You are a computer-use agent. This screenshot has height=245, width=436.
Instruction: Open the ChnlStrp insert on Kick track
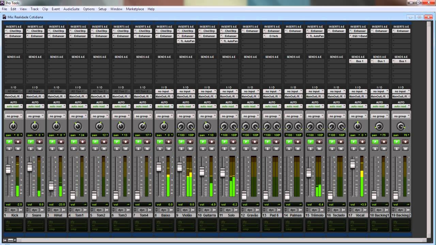pos(14,31)
